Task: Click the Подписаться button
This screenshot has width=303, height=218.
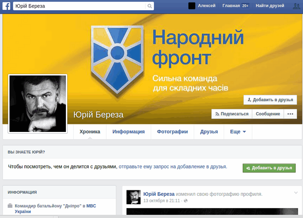Action: 232,114
